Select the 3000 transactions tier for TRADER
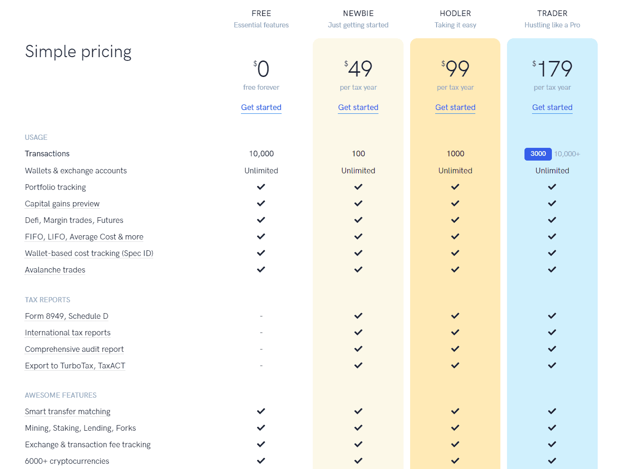 pyautogui.click(x=538, y=154)
